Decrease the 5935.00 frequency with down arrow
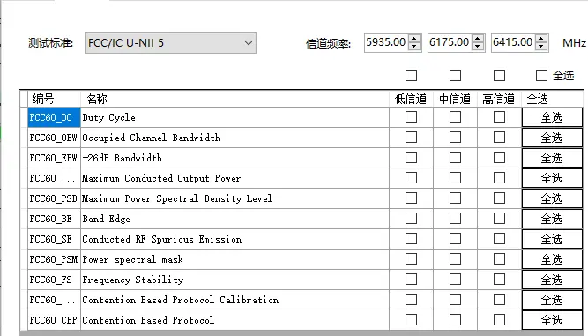This screenshot has width=588, height=336. pos(414,47)
